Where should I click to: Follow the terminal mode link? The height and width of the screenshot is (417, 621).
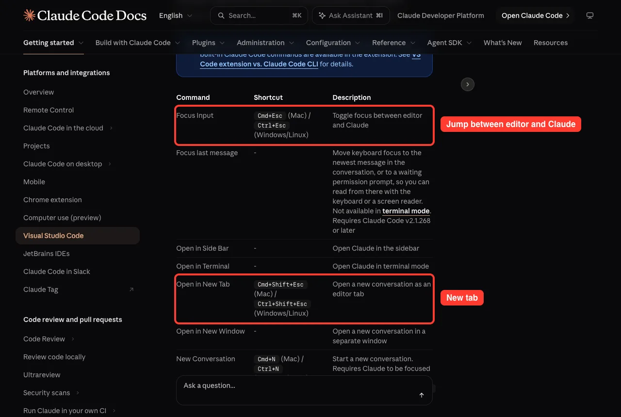[x=406, y=211]
